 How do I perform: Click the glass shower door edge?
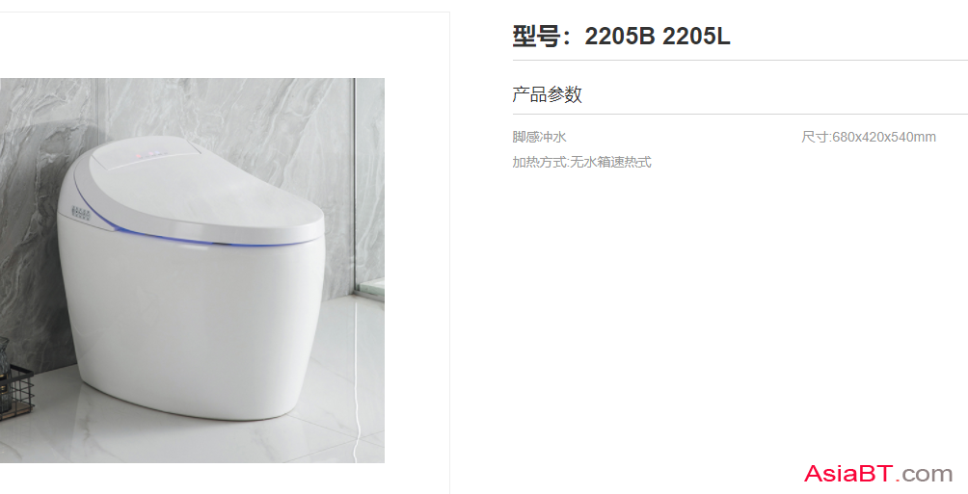(355, 185)
